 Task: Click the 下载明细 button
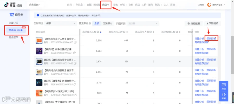[212, 23]
